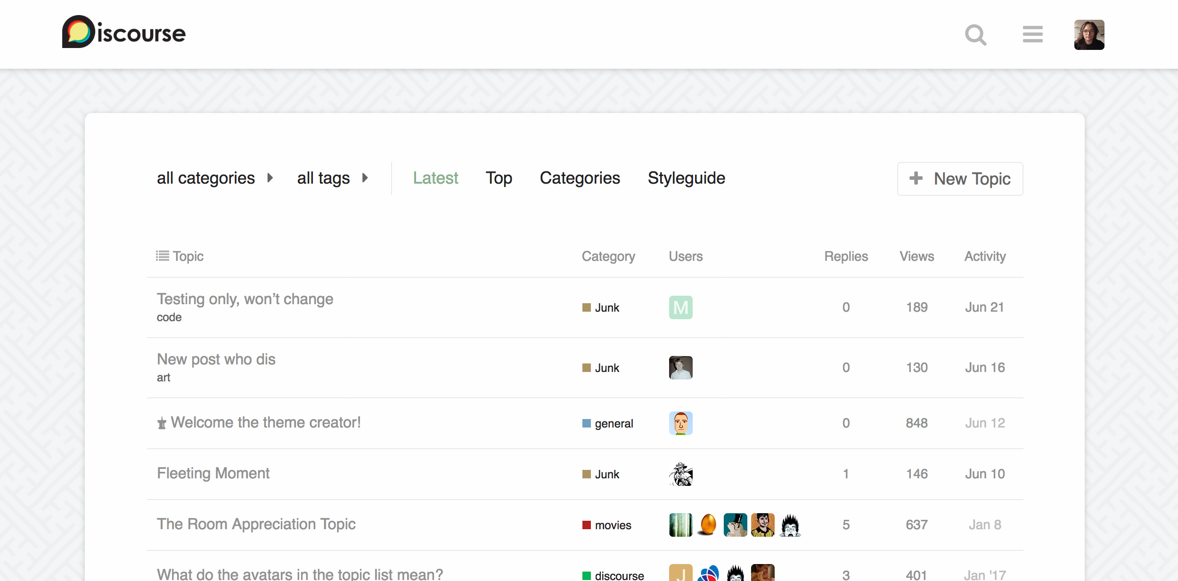
Task: Click the red movies category badge
Action: point(607,525)
